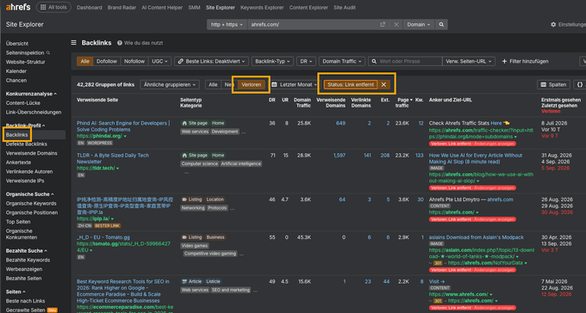
Task: Sort by the DR column header
Action: click(271, 100)
